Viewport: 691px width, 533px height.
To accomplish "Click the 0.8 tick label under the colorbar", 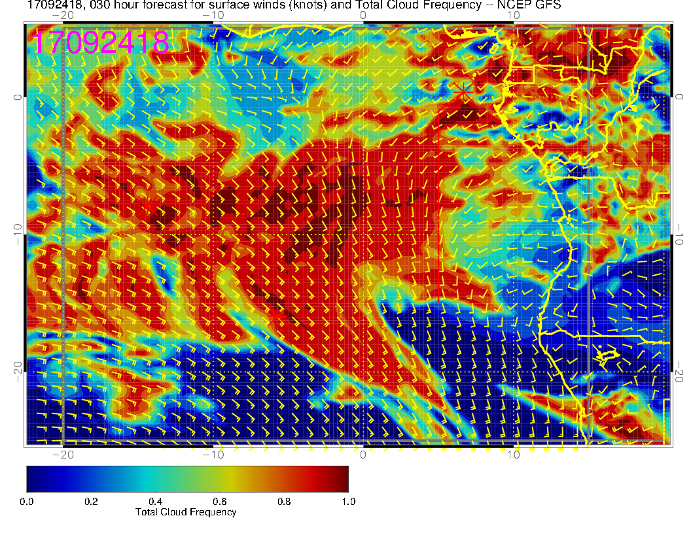I will [x=284, y=502].
